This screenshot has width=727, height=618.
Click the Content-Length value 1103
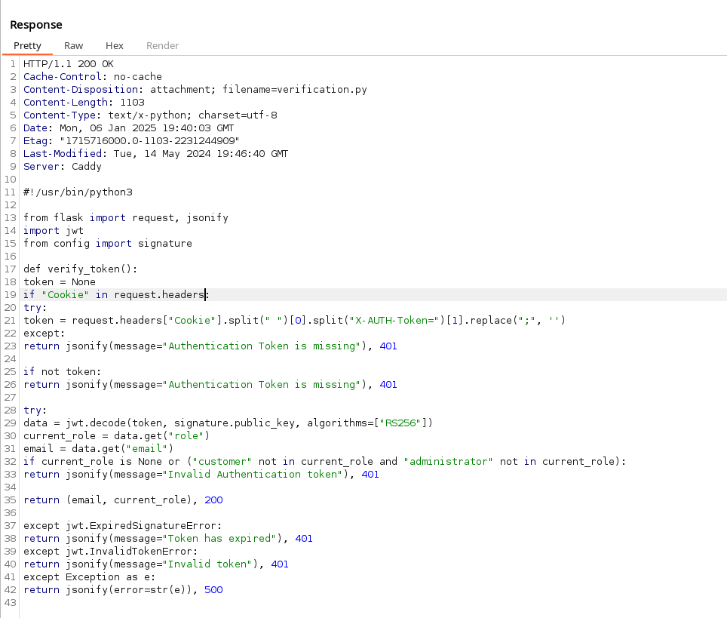[132, 102]
